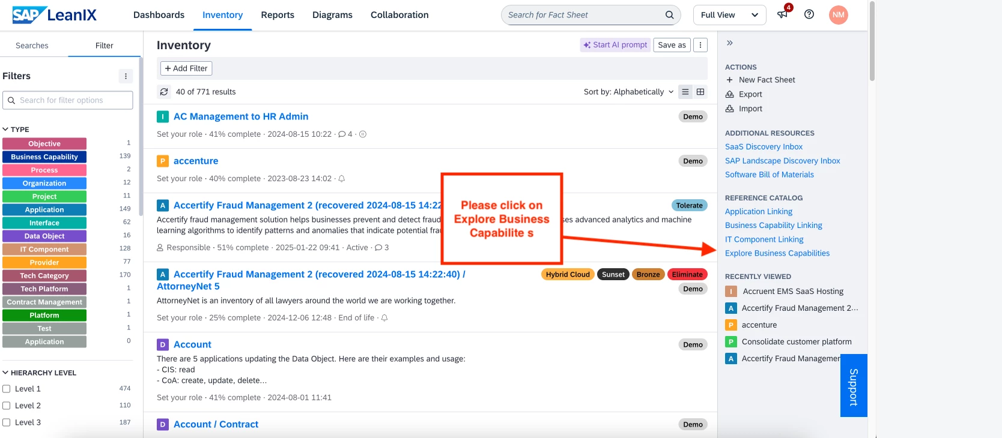Open the help question mark icon
This screenshot has height=438, width=1002.
pos(809,14)
